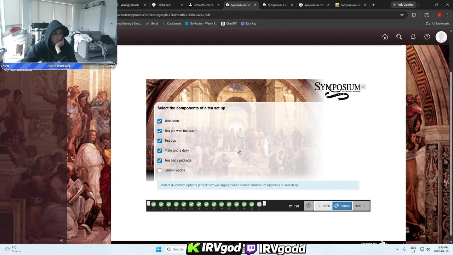This screenshot has height=255, width=453.
Task: Open the ChatGPT bookmark
Action: [x=229, y=24]
